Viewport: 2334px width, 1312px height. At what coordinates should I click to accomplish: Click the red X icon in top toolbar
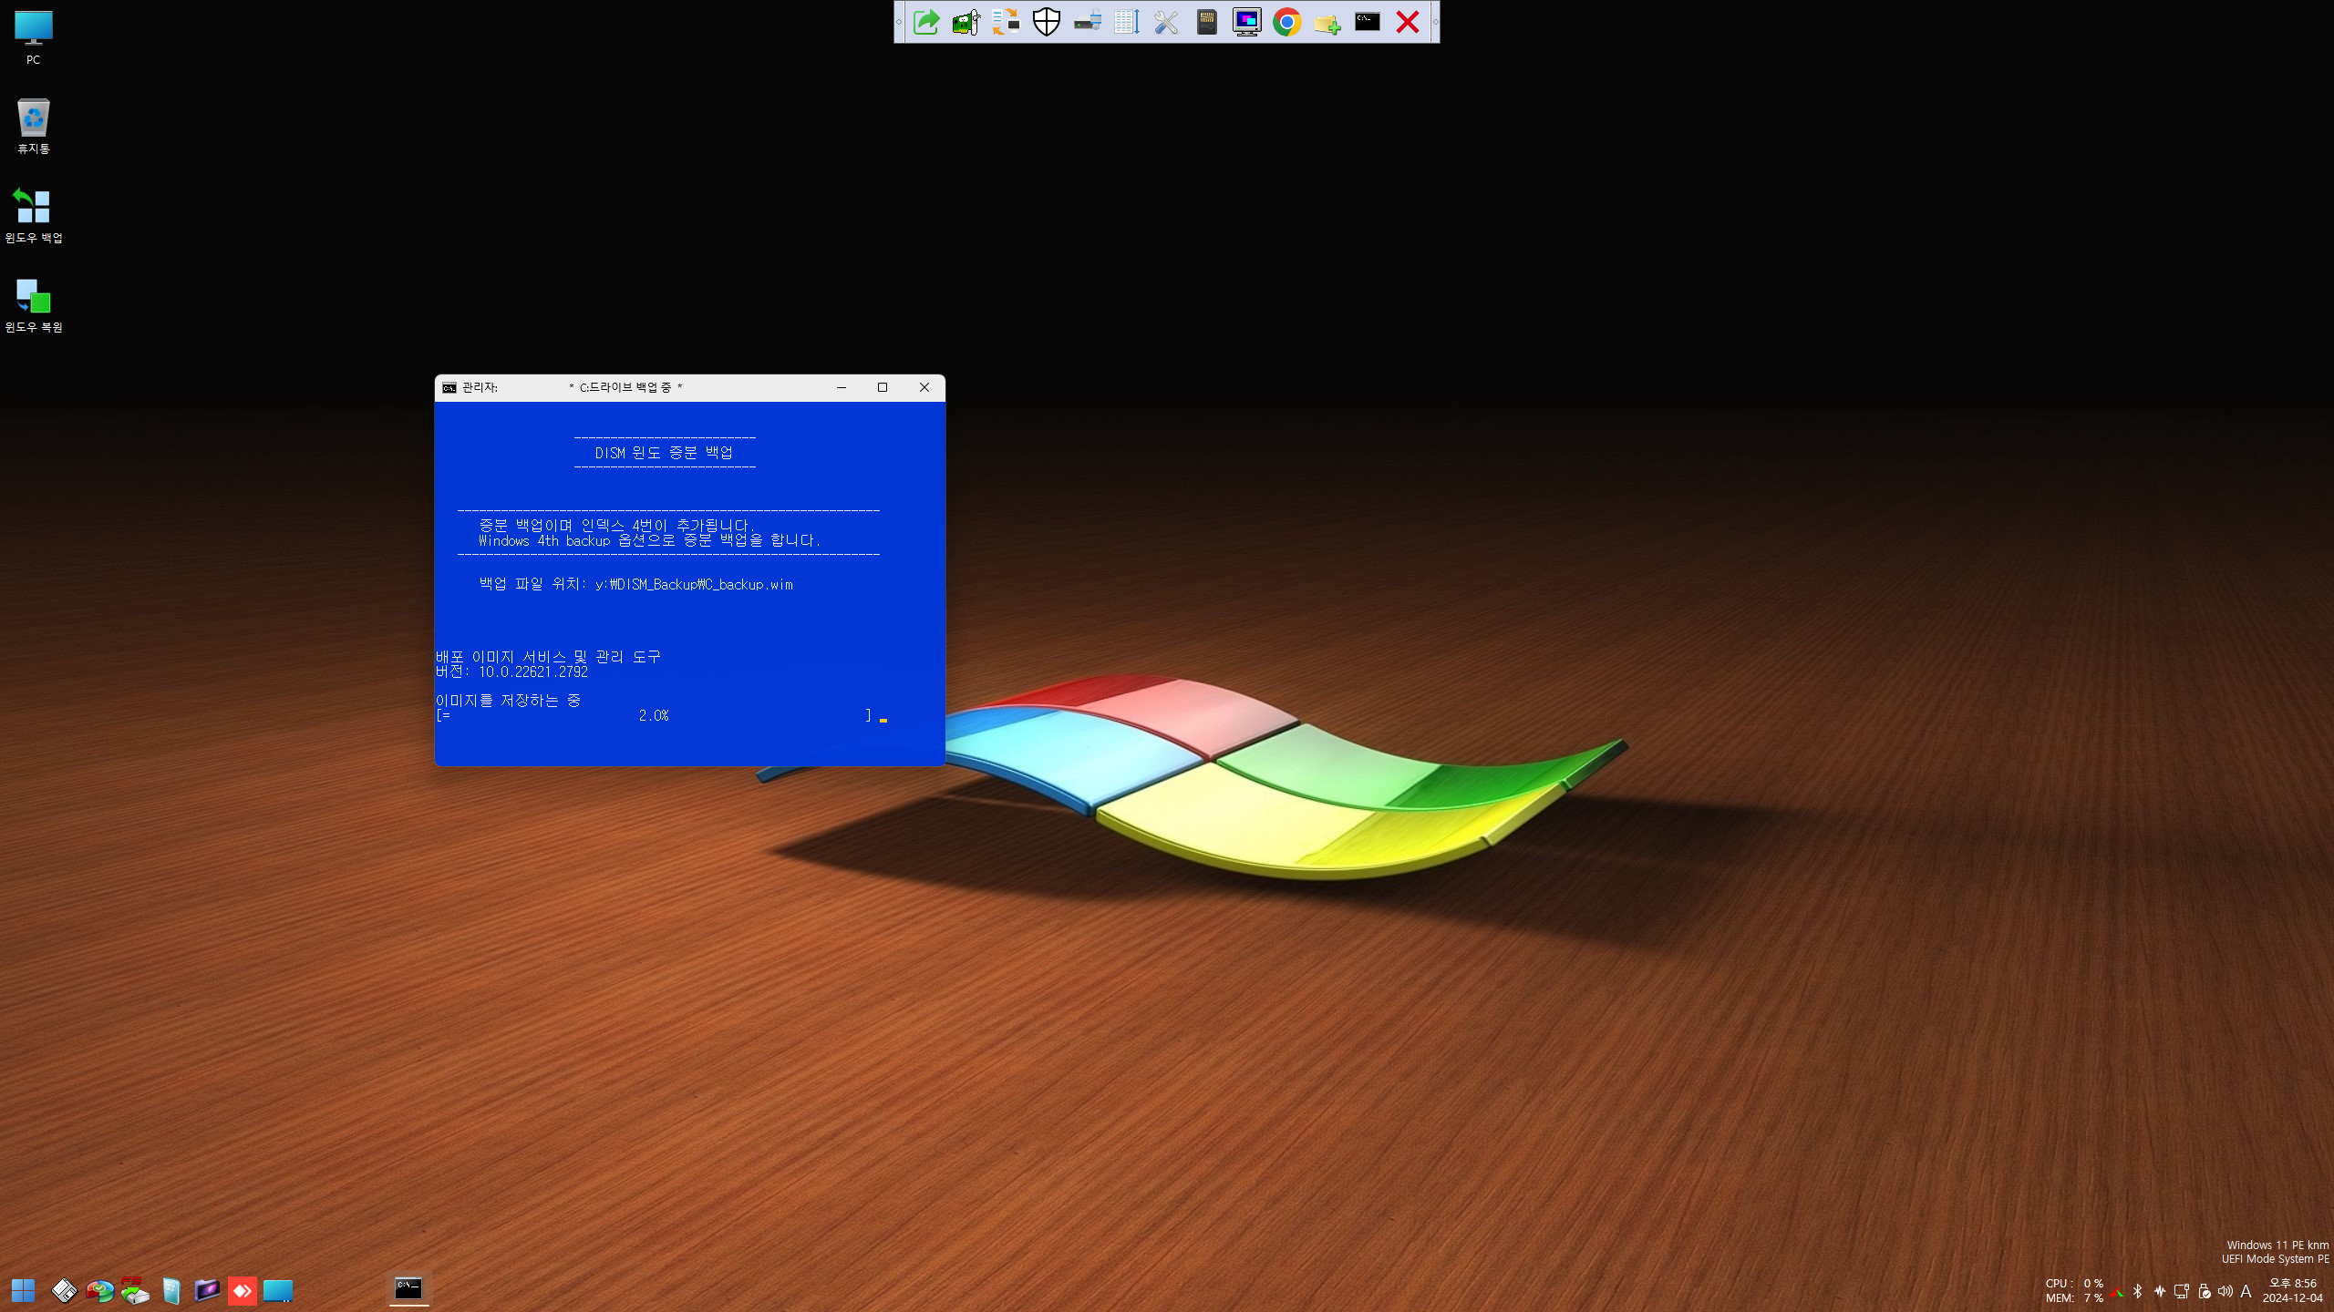(x=1408, y=22)
